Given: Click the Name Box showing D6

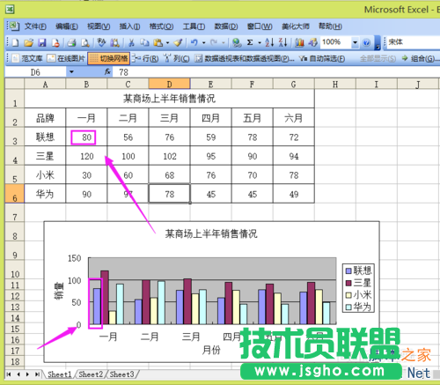Looking at the screenshot, I should pos(35,72).
